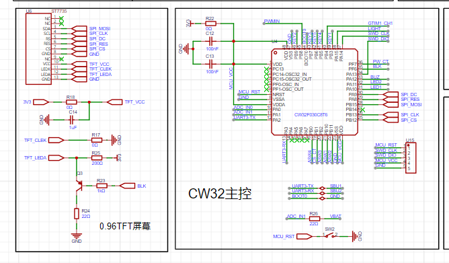Viewport: 449px width, 263px height.
Task: Select the U15 header connector
Action: click(x=410, y=157)
